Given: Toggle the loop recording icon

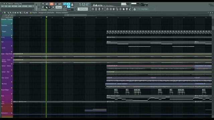Looking at the screenshot, I should coord(60,4).
